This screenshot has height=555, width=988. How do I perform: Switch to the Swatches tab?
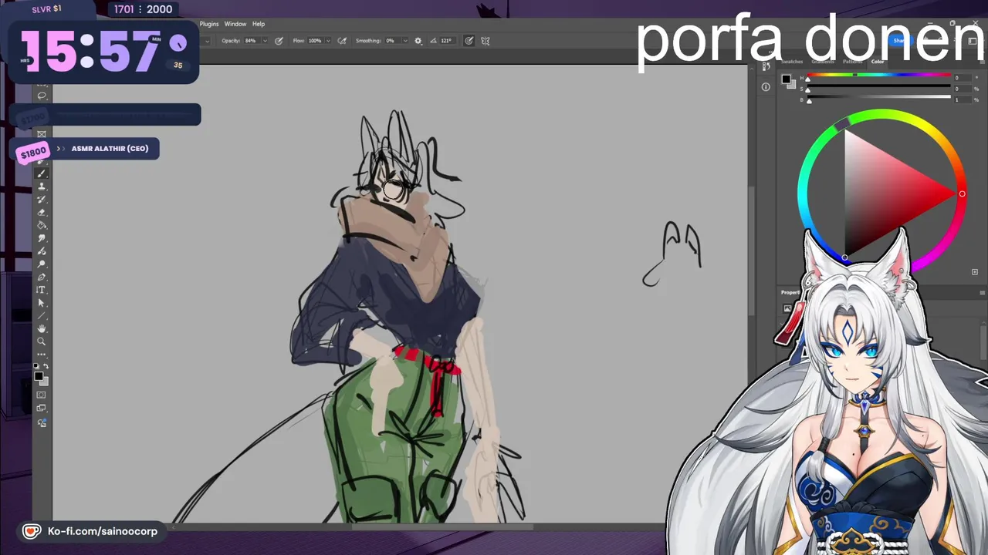[792, 62]
